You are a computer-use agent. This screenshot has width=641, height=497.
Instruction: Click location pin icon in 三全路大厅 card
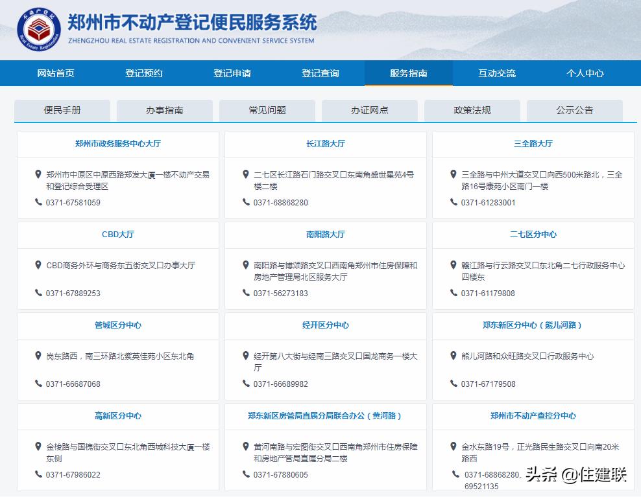tap(454, 174)
